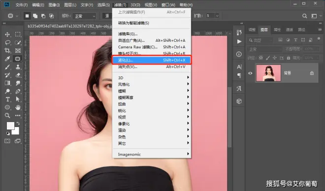Select the Lasso tool
325x191 pixels.
tap(7, 42)
